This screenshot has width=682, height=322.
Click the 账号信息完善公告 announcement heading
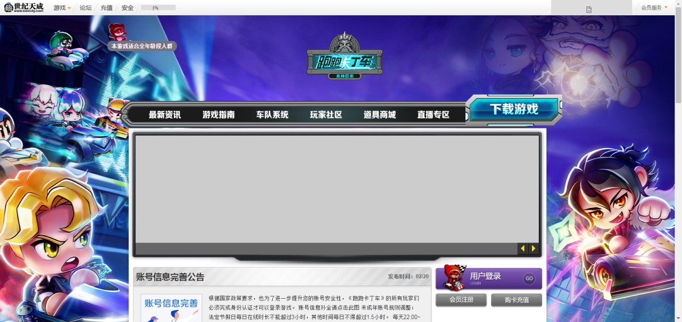[170, 277]
